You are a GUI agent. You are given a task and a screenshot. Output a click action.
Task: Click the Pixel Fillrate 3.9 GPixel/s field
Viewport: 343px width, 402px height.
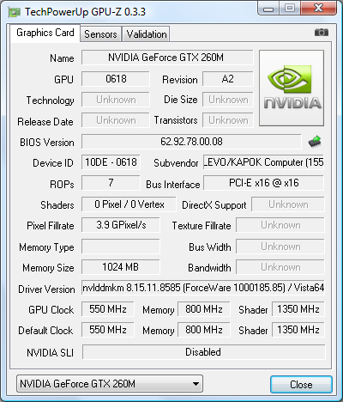pos(121,225)
